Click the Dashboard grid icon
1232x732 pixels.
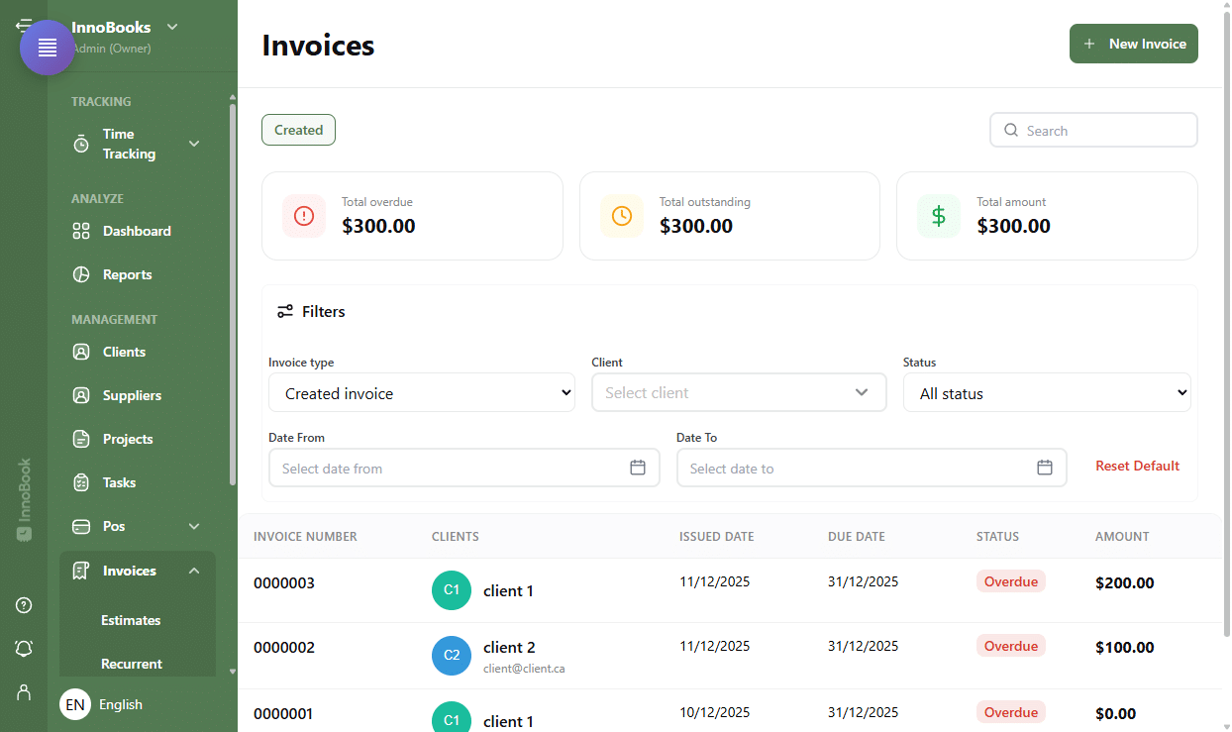click(81, 231)
